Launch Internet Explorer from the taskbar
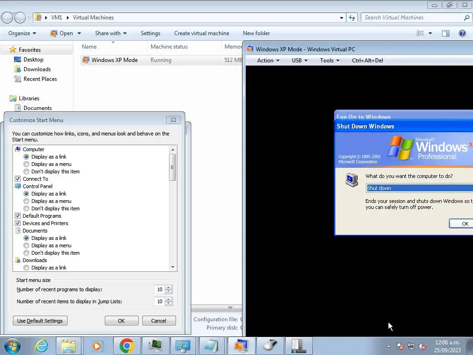This screenshot has height=355, width=473. pos(41,346)
